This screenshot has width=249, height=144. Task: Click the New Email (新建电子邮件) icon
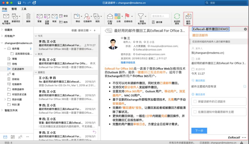coord(6,16)
